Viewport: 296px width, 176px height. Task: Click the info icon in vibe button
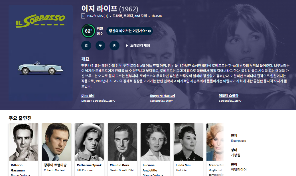tap(149, 31)
